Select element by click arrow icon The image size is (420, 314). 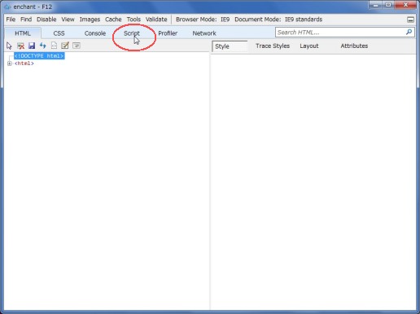(x=9, y=46)
